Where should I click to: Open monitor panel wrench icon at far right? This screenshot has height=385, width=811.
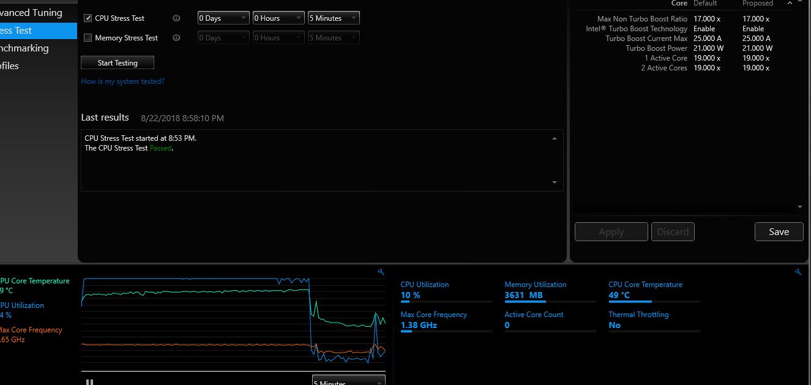pyautogui.click(x=798, y=272)
